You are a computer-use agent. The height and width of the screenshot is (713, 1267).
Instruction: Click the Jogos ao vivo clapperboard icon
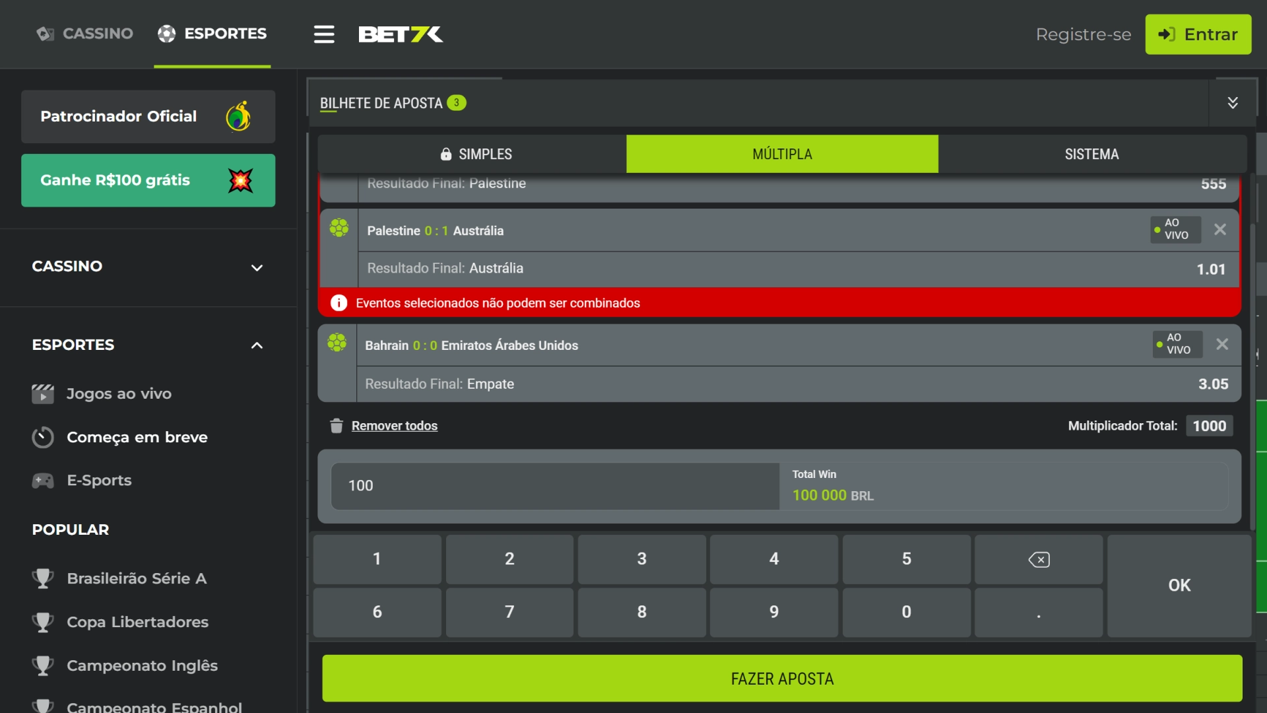tap(43, 393)
